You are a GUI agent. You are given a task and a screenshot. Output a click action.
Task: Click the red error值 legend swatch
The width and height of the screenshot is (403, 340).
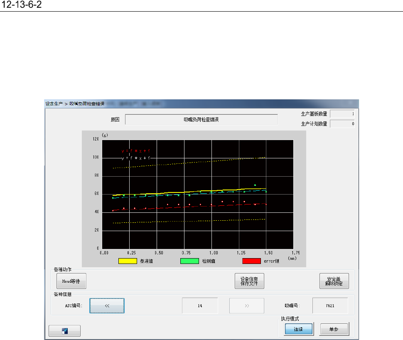(252, 261)
